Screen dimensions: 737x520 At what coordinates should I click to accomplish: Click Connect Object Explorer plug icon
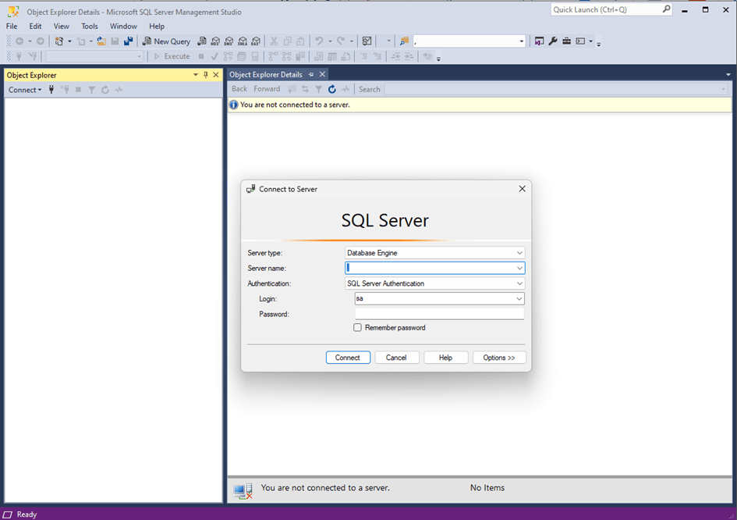[51, 90]
